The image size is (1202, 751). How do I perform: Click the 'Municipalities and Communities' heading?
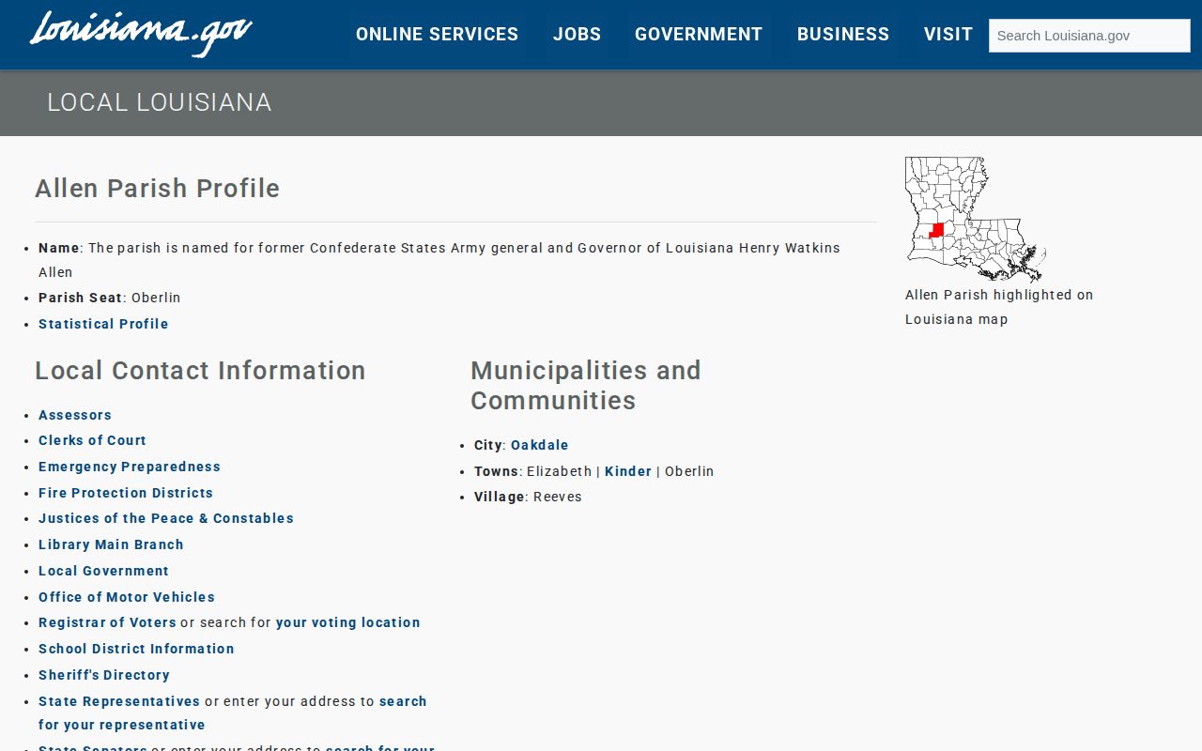tap(586, 385)
